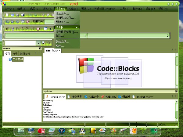Click the Save file toolbar icon
Screen dimensions: 183x137
click(x=17, y=15)
